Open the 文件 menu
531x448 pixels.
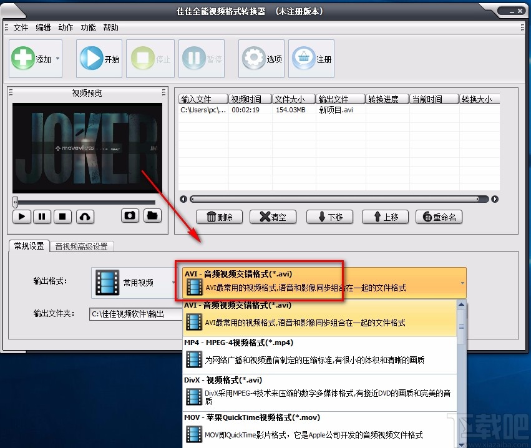pyautogui.click(x=21, y=27)
